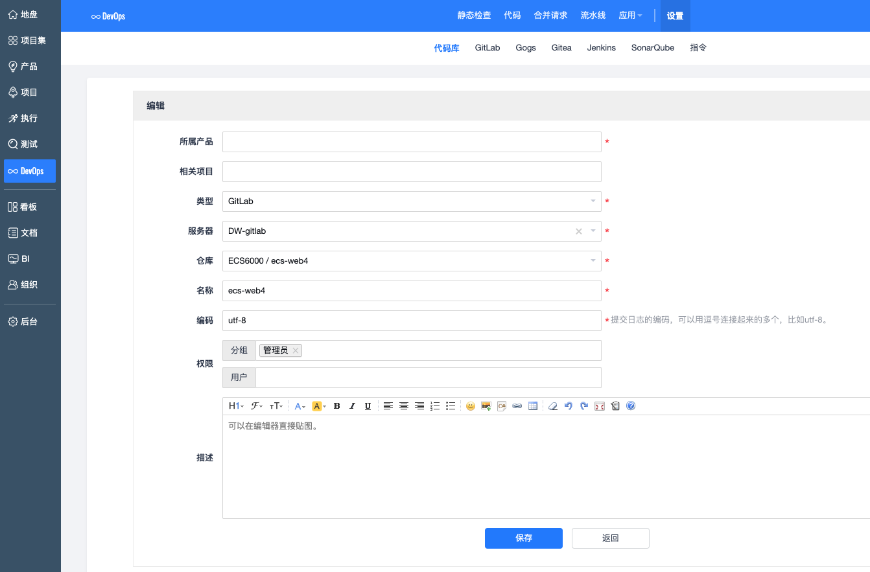Click the 所属产品 input field
870x572 pixels.
point(412,142)
